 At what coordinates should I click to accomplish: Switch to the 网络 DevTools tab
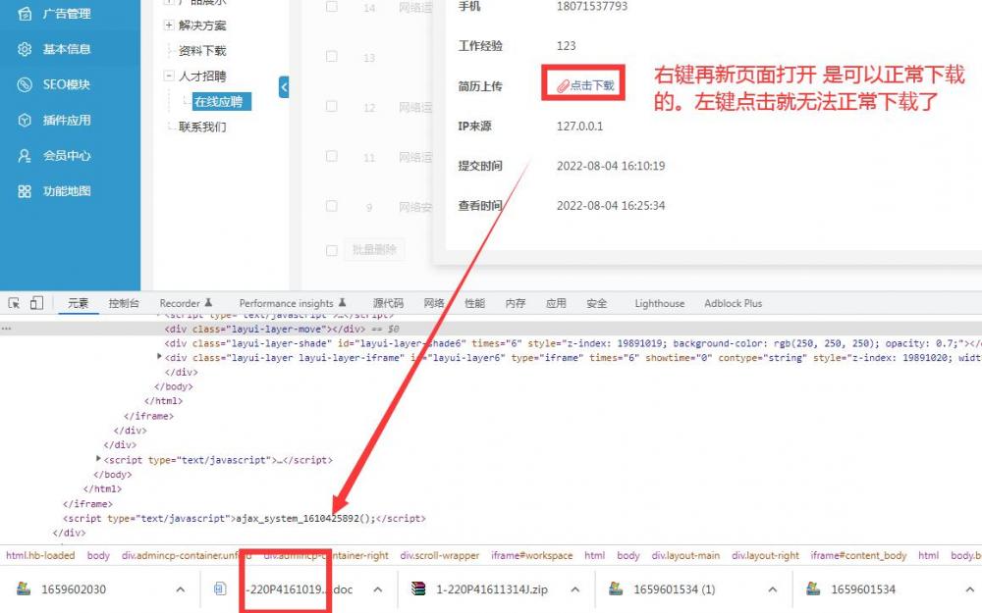point(434,303)
